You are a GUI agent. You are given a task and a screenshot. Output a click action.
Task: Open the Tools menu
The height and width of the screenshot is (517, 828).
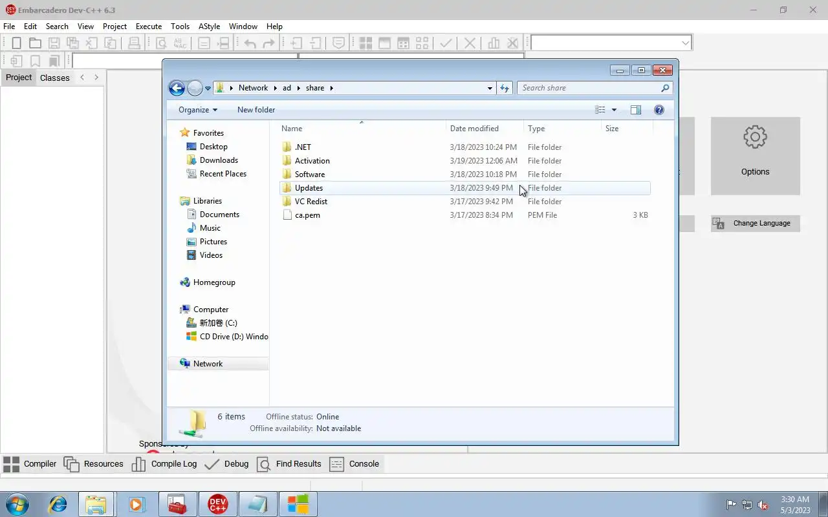(x=180, y=26)
